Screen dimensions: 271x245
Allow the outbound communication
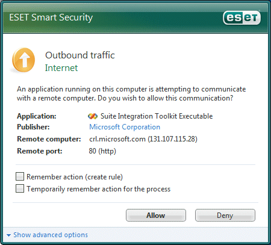coord(156,216)
